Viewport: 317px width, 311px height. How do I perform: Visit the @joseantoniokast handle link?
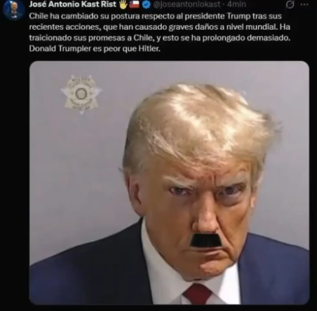187,5
